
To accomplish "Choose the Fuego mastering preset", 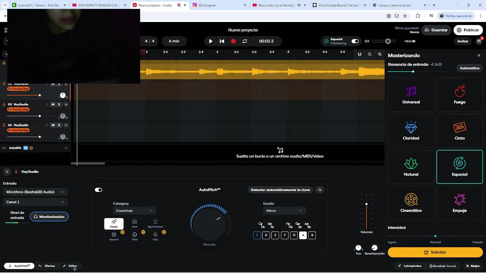I will coord(459,95).
